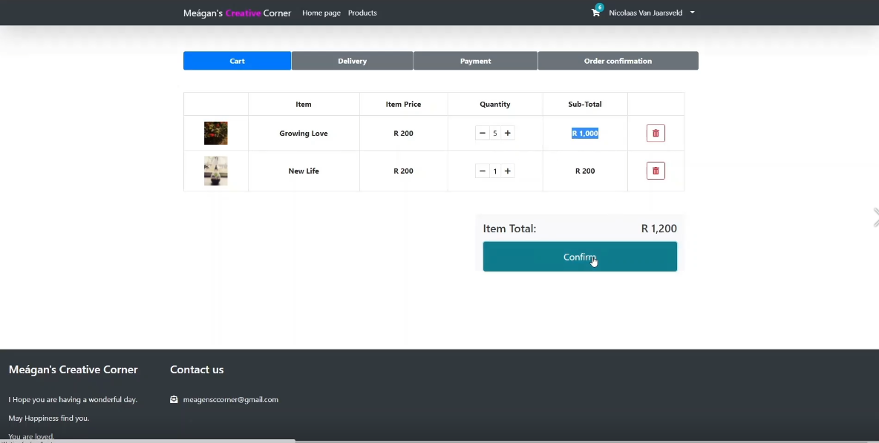This screenshot has height=443, width=879.
Task: Click the email envelope icon in footer
Action: [174, 399]
